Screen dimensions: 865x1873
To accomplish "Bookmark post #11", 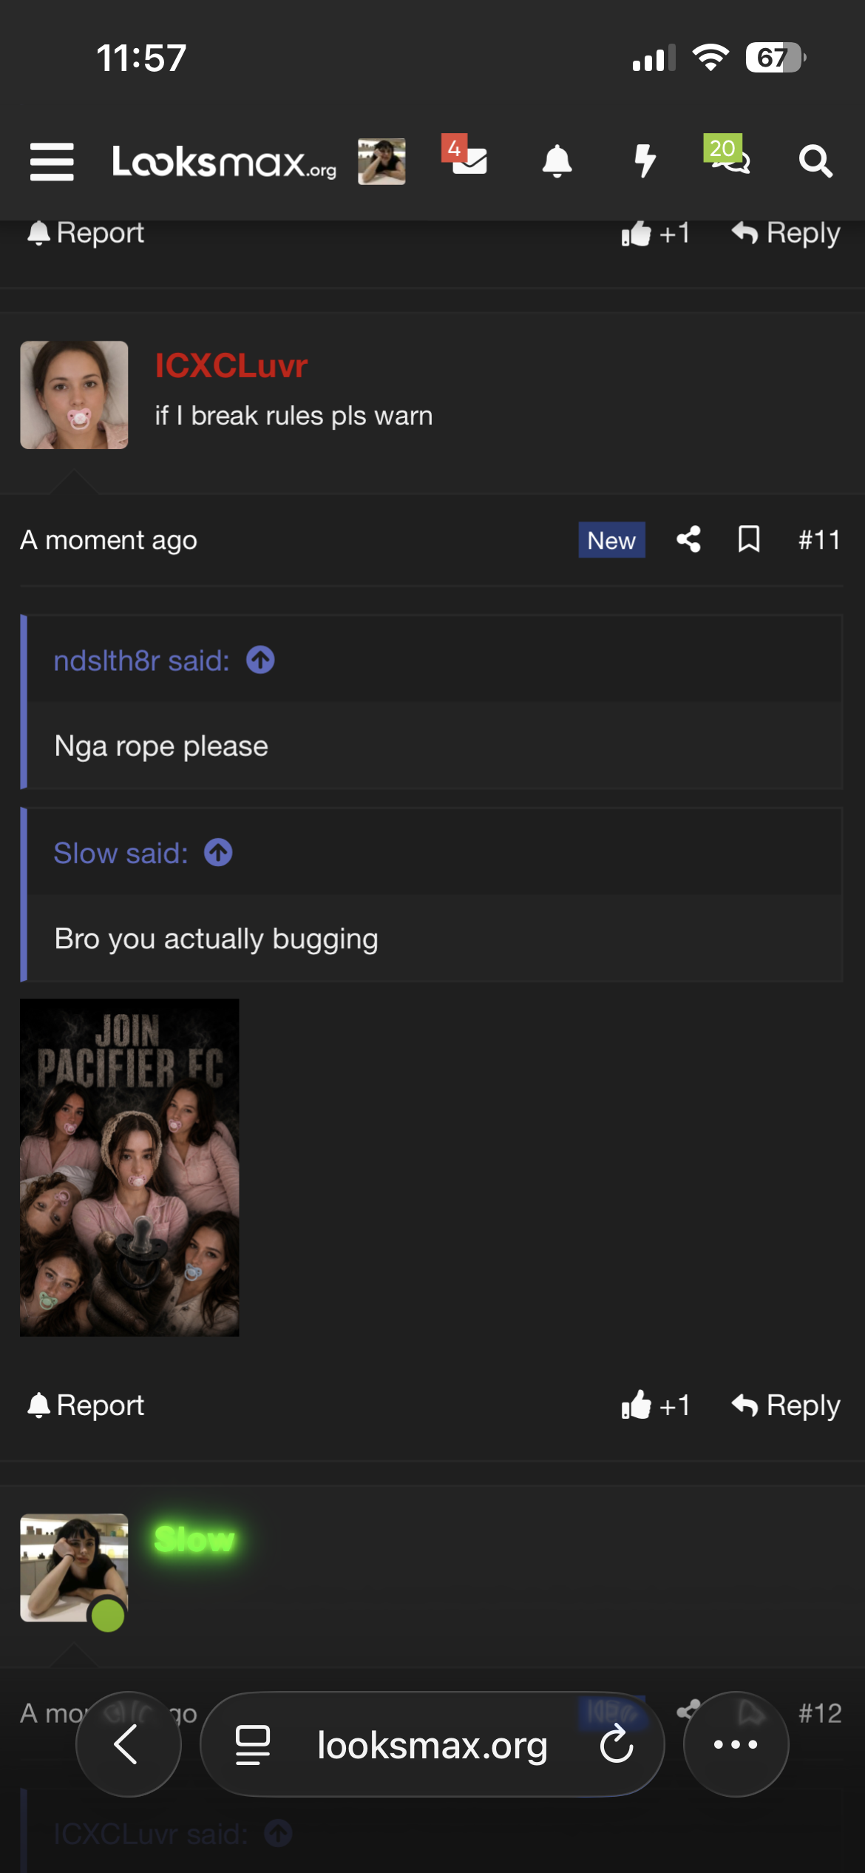I will click(749, 539).
